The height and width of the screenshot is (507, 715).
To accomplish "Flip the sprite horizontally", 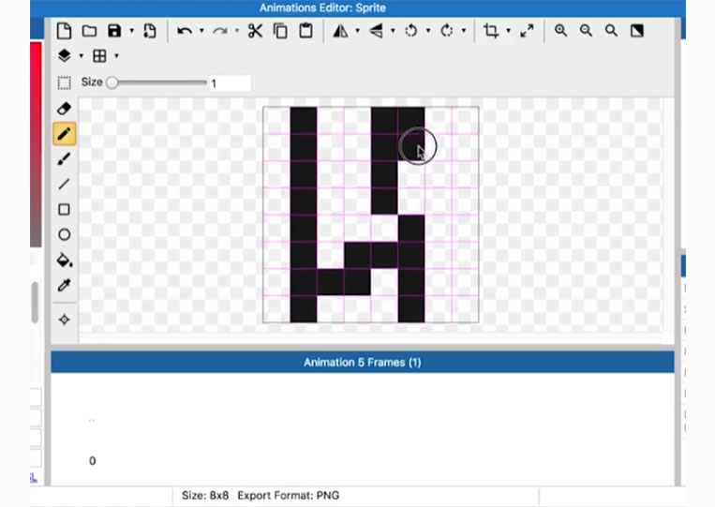I will tap(340, 31).
